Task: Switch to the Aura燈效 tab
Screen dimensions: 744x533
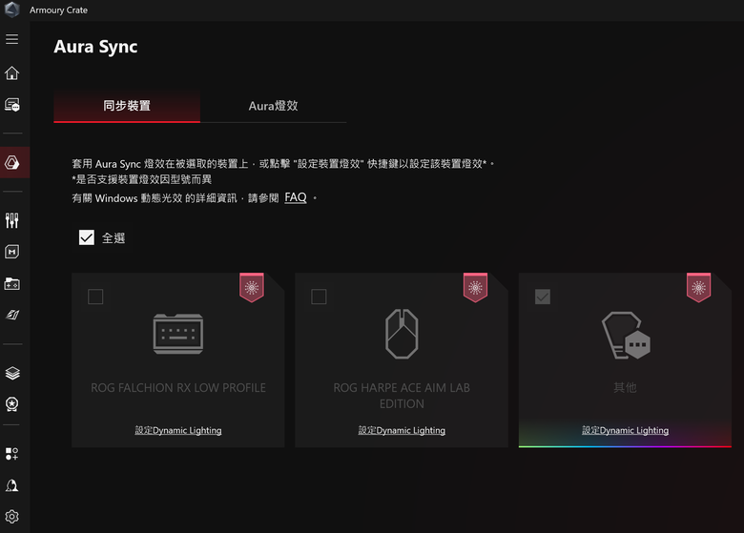Action: [274, 106]
